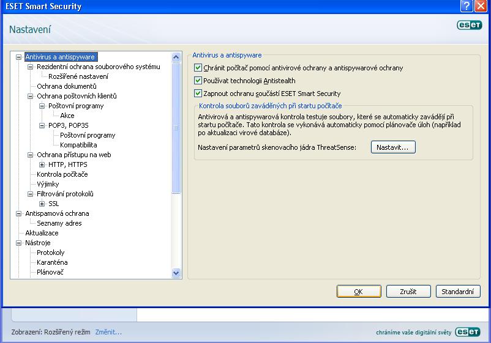This screenshot has height=343, width=491.
Task: Select 'Poštovní programy' under POP3, POP3S
Action: click(88, 135)
